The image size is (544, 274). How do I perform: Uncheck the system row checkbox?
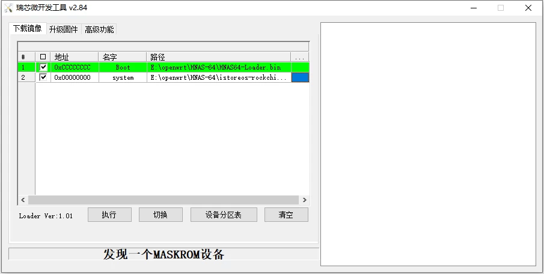[43, 77]
